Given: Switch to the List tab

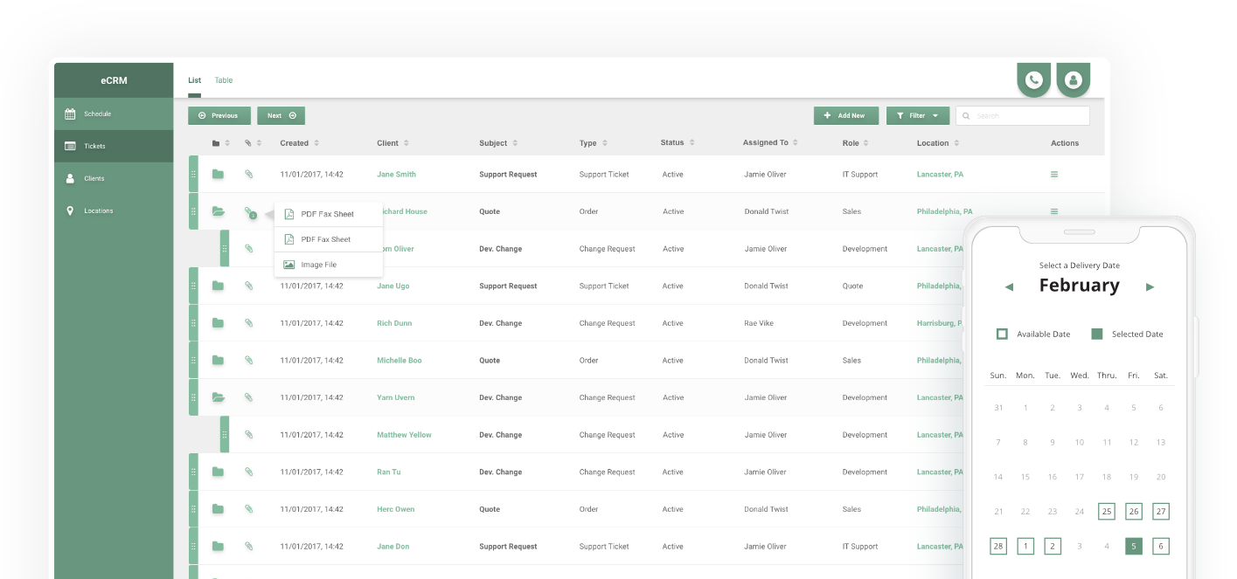Looking at the screenshot, I should click(194, 80).
